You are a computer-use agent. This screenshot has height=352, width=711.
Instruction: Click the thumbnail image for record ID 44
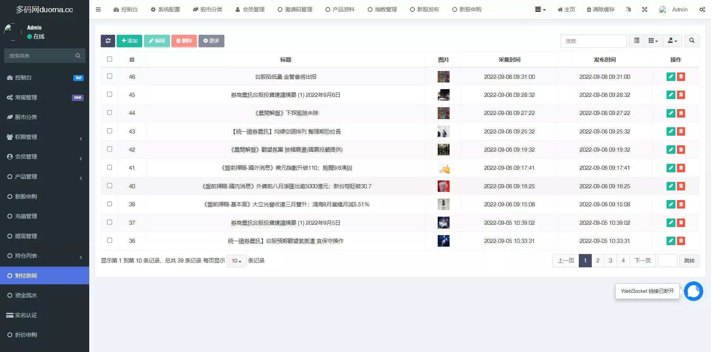[443, 113]
